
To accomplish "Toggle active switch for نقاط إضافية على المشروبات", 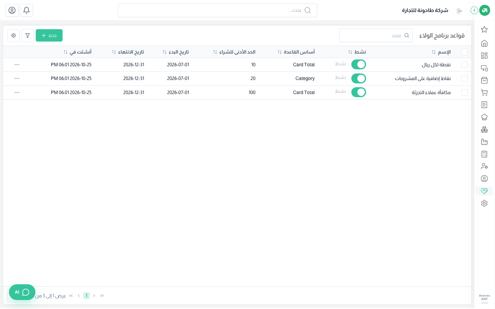I will point(359,78).
